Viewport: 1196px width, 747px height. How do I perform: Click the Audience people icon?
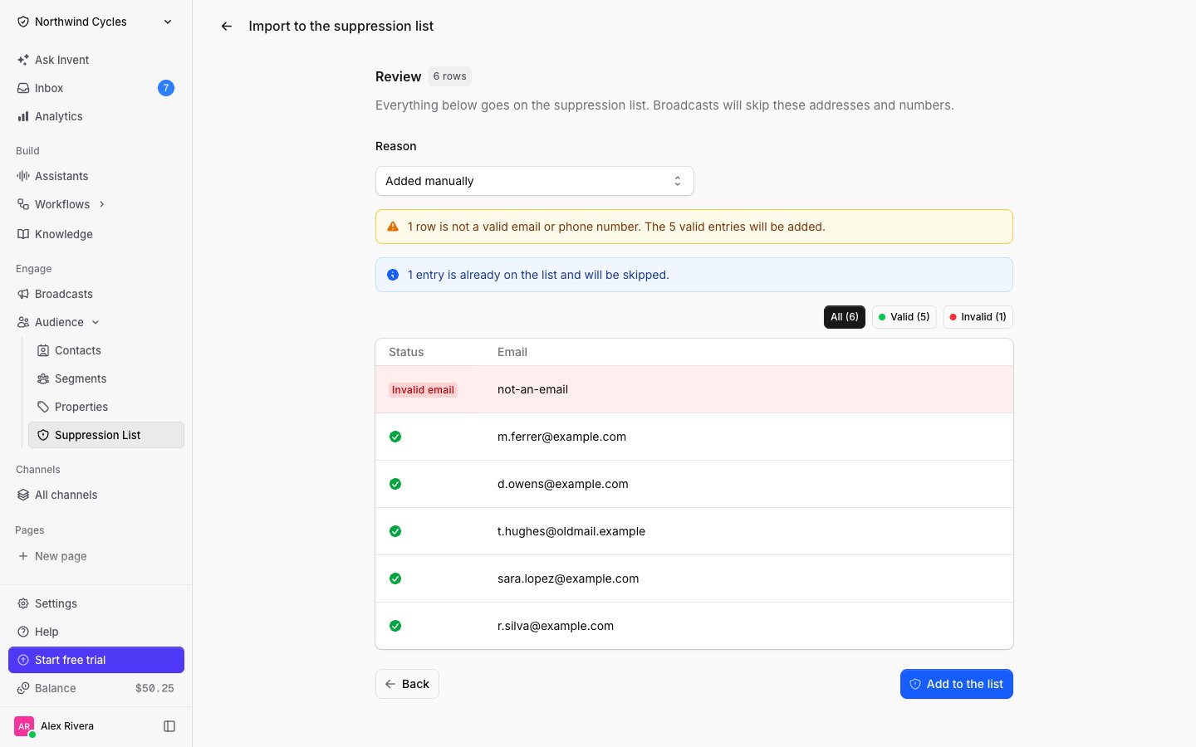[x=23, y=322]
